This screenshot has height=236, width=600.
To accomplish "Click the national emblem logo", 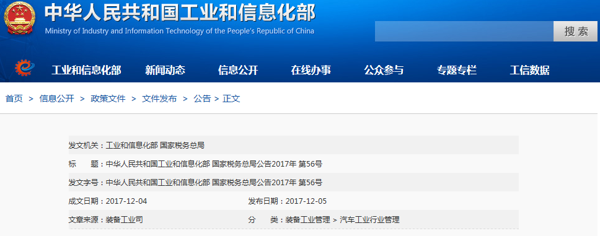I will [19, 19].
